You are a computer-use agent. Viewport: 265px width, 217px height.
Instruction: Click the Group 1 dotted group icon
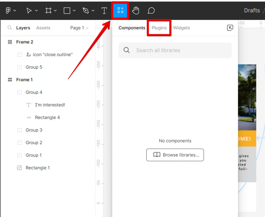(20, 155)
